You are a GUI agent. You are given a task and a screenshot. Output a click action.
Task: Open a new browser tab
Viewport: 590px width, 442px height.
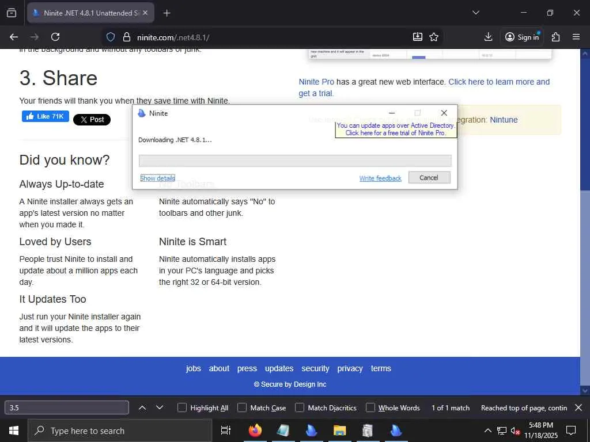pyautogui.click(x=167, y=13)
